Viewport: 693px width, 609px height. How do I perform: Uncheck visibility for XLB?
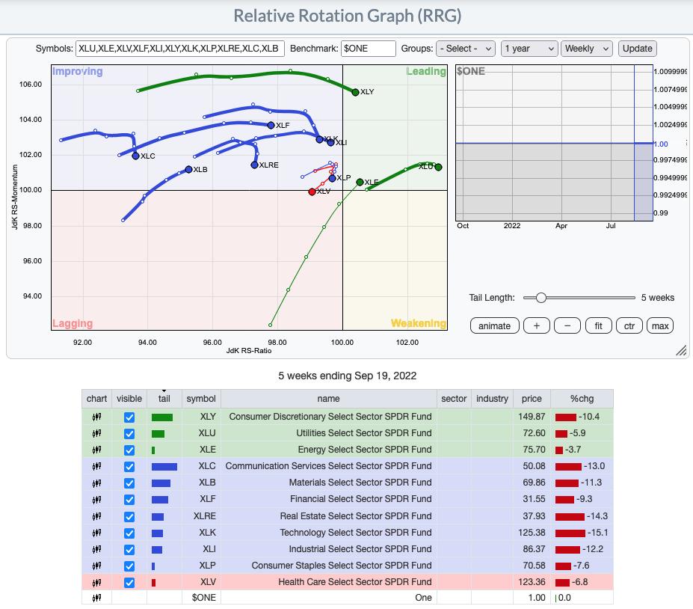tap(129, 483)
